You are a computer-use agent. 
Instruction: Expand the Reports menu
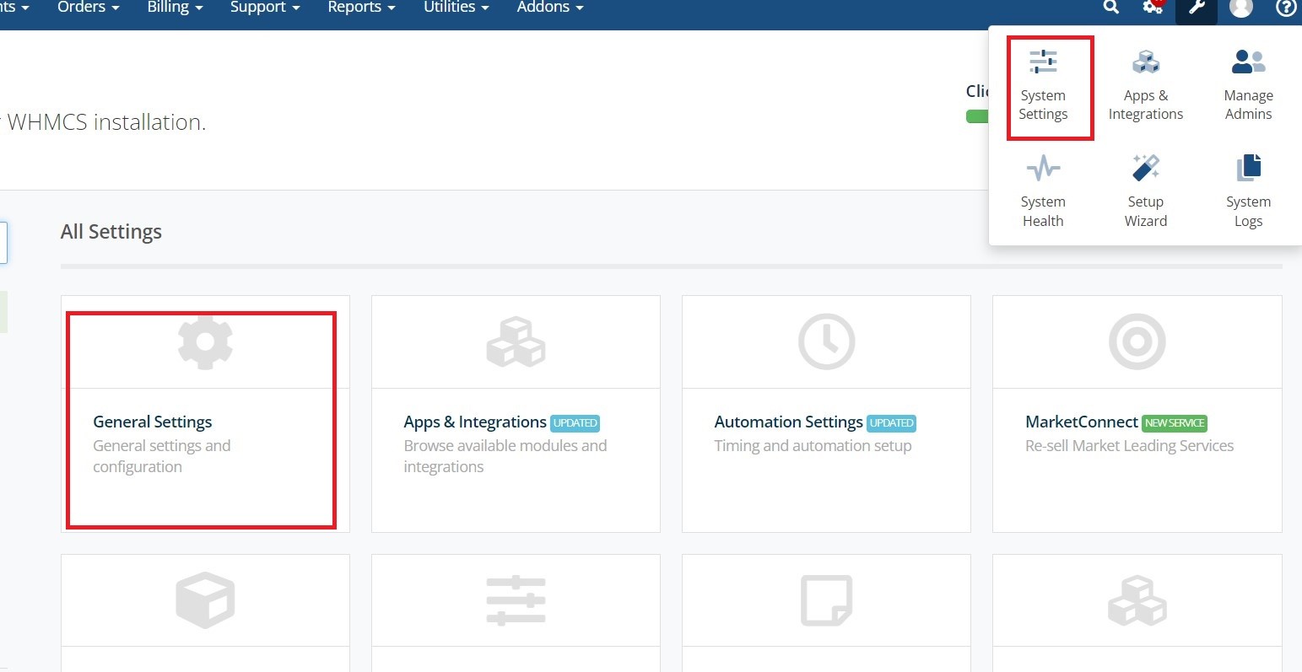click(x=361, y=8)
